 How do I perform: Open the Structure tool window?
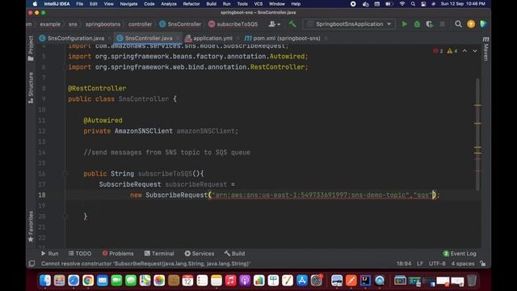pyautogui.click(x=31, y=88)
